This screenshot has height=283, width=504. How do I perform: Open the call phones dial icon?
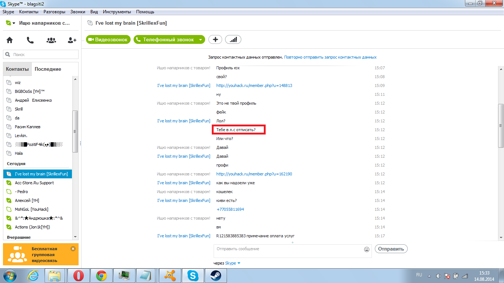30,40
